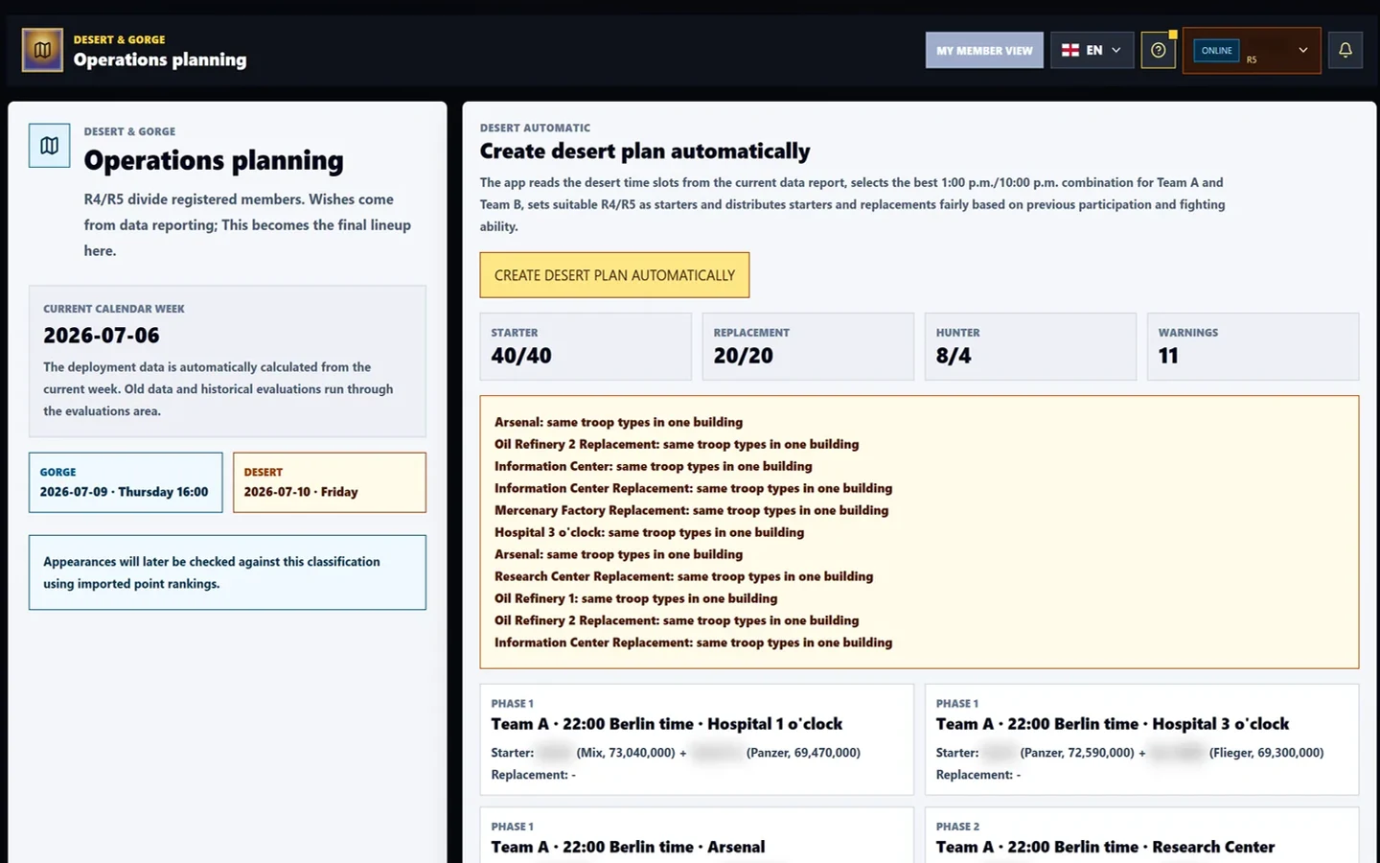The height and width of the screenshot is (863, 1380).
Task: Click the current calendar week 2026-07-06
Action: pos(102,336)
